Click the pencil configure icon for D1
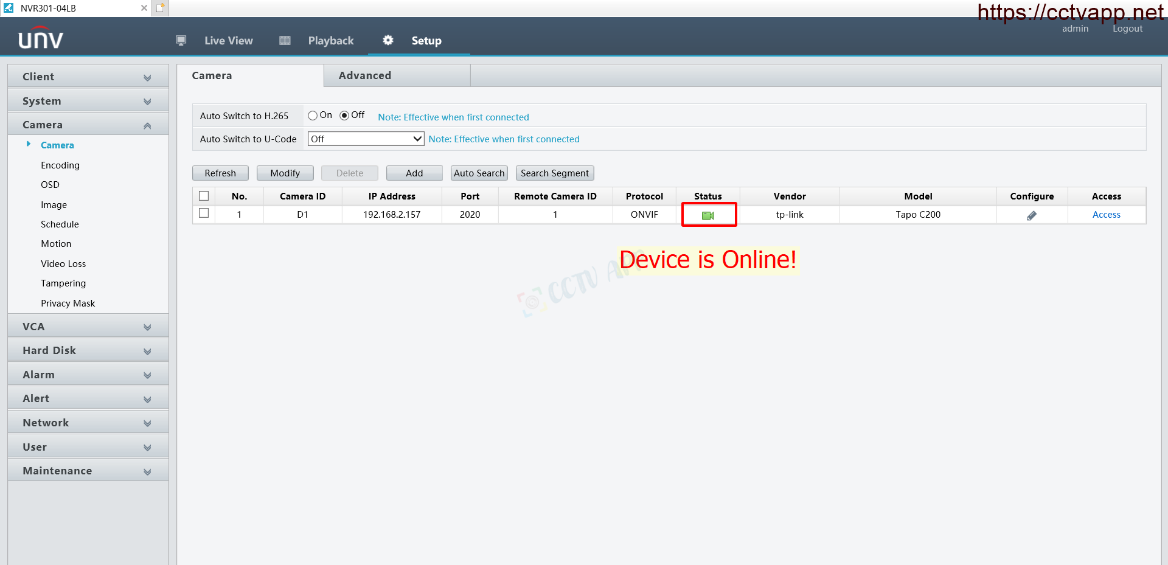Screen dimensions: 1168x565 (1031, 215)
